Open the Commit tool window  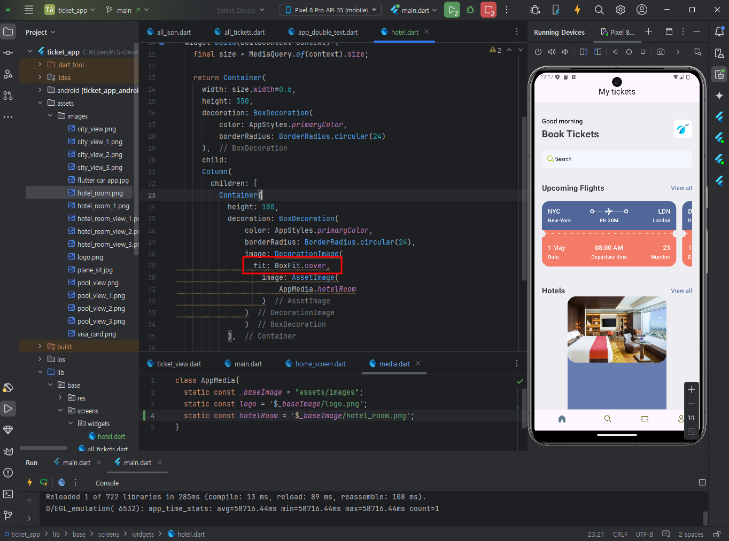pyautogui.click(x=8, y=53)
